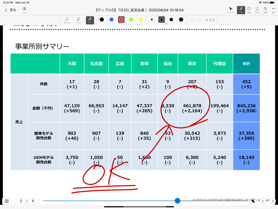
Task: Click the 広島 column header
Action: tap(120, 63)
